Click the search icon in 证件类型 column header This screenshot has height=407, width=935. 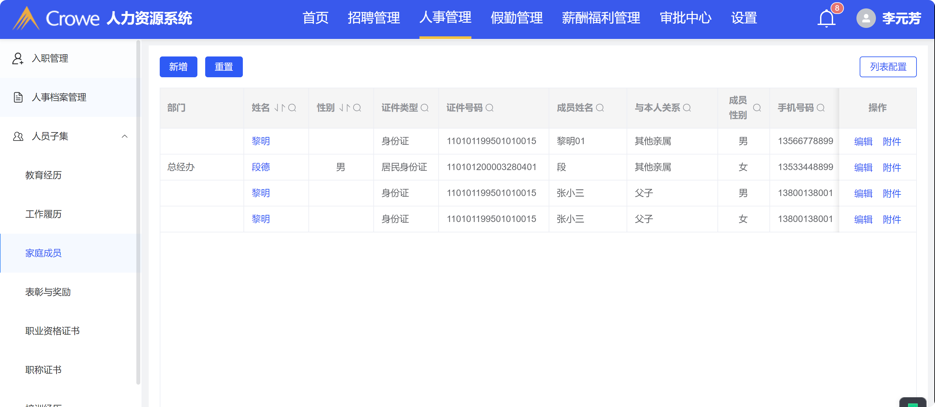[x=424, y=108]
